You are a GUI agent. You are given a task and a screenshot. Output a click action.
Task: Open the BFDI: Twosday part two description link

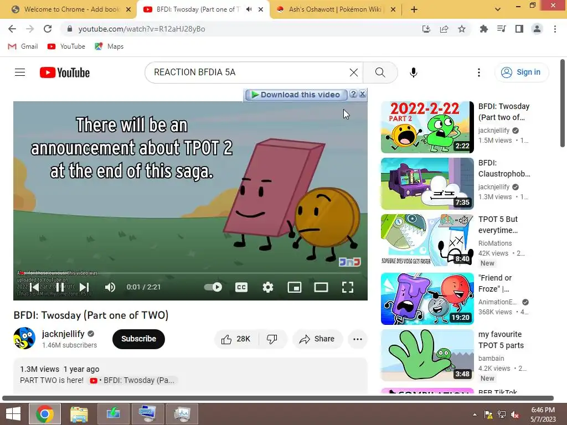(132, 380)
